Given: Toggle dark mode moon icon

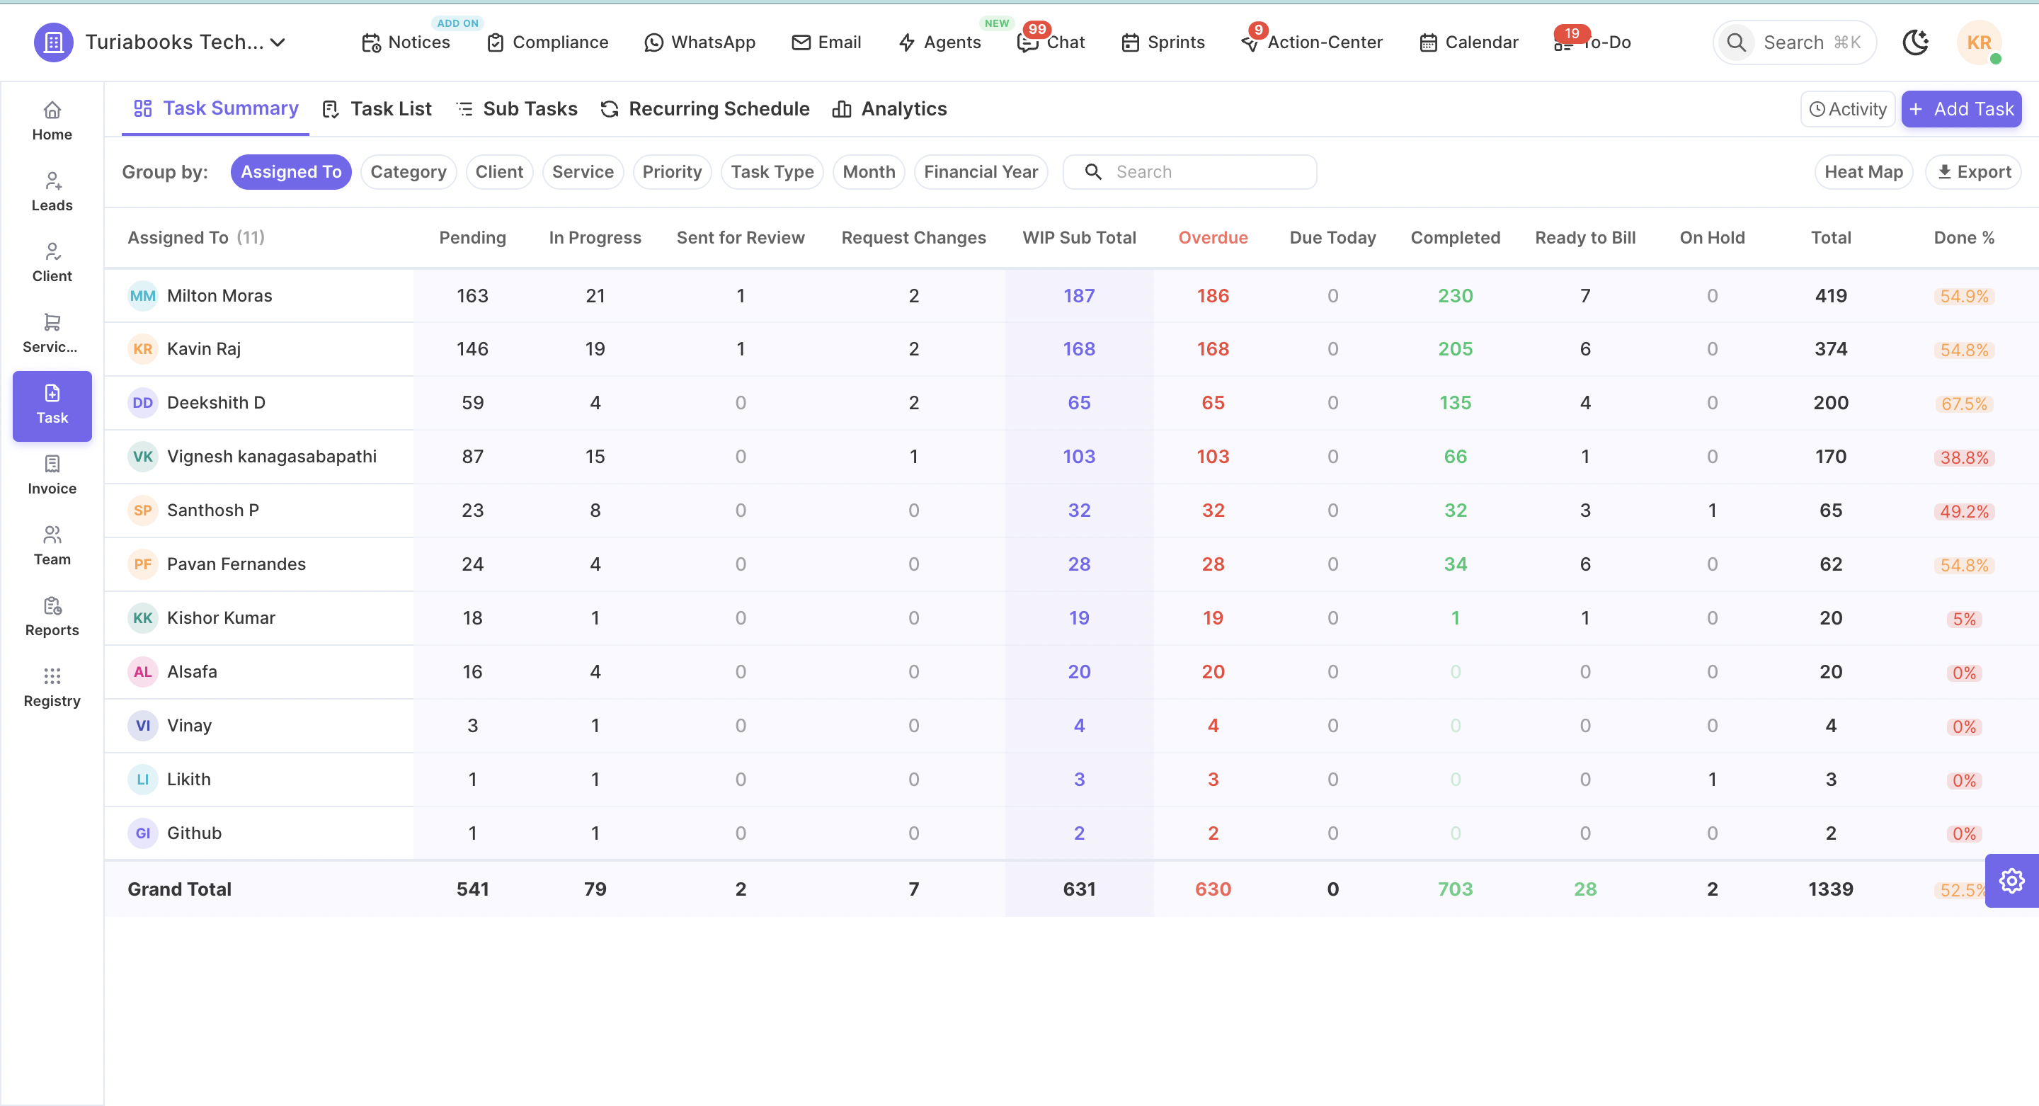Looking at the screenshot, I should (x=1916, y=42).
